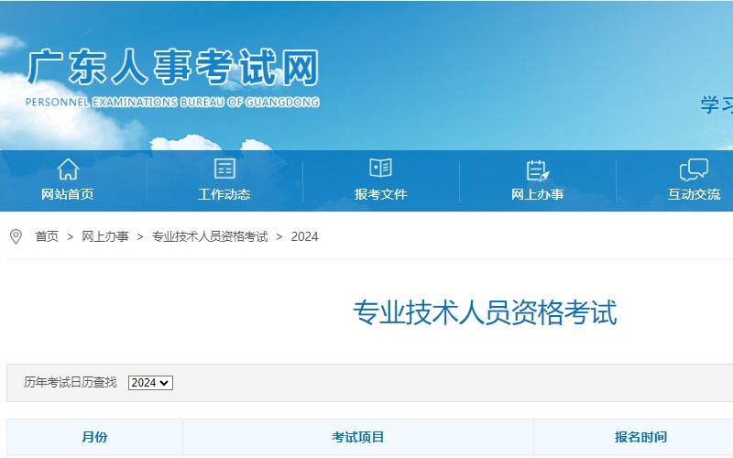Image resolution: width=733 pixels, height=458 pixels.
Task: Select 互动交流 text in nav bar
Action: pyautogui.click(x=694, y=194)
